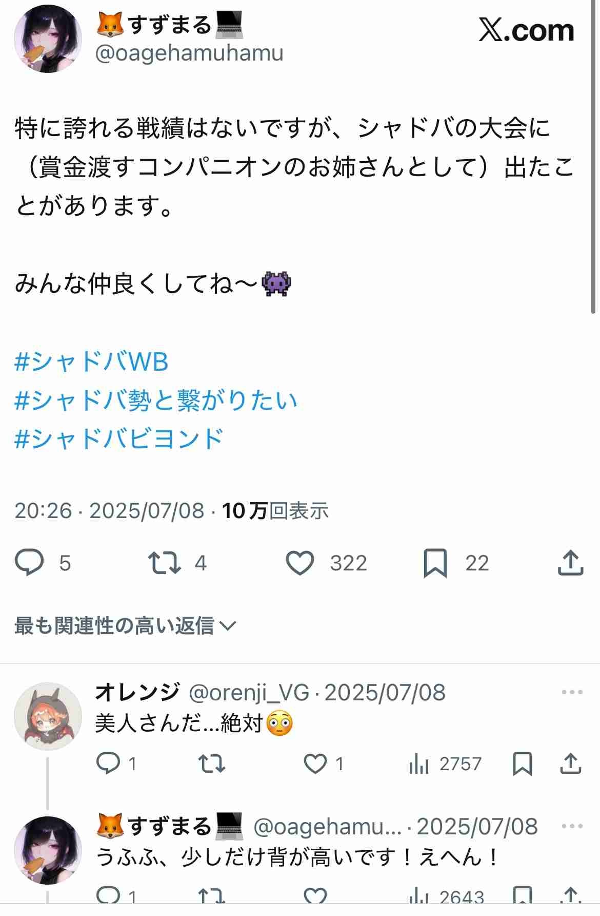Bookmark the main post with 22 bookmarks

point(435,563)
